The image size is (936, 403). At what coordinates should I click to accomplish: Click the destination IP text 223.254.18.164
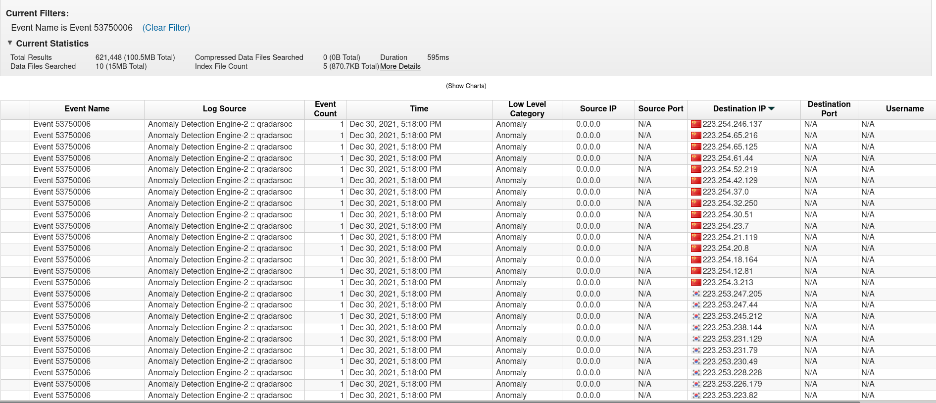point(730,260)
